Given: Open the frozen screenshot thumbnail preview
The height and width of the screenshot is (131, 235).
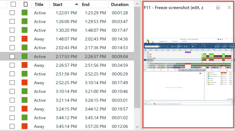Looking at the screenshot, I should 188,71.
